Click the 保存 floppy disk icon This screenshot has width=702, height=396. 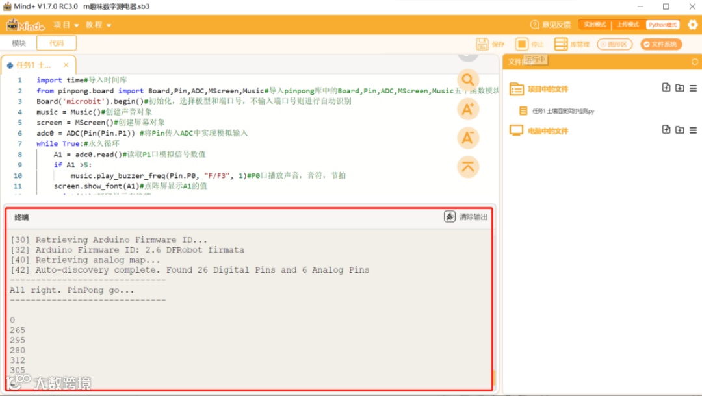pyautogui.click(x=482, y=43)
